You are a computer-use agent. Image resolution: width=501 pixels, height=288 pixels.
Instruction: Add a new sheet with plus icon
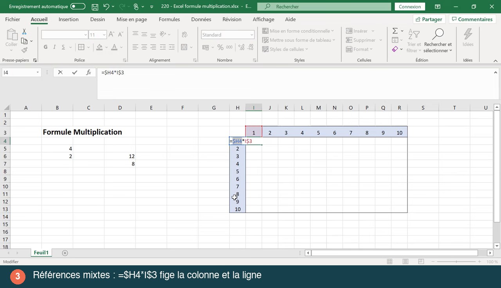coord(65,253)
